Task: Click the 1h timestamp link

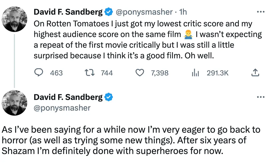Action: (183, 12)
